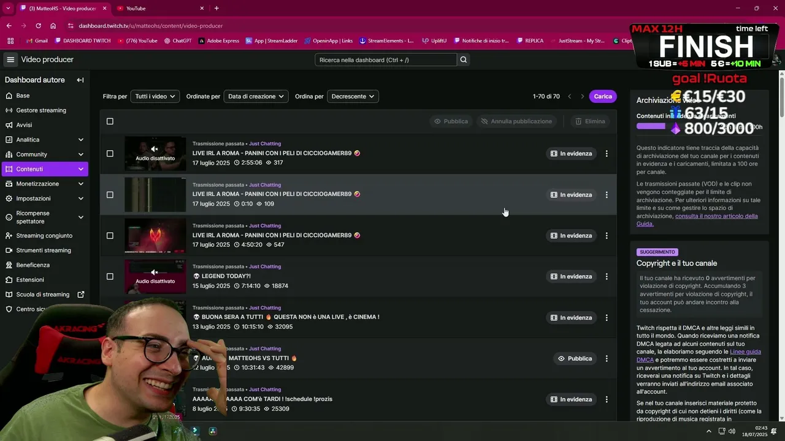Open the Chrome apps grid in the bookmarks bar
The image size is (785, 441).
point(10,41)
